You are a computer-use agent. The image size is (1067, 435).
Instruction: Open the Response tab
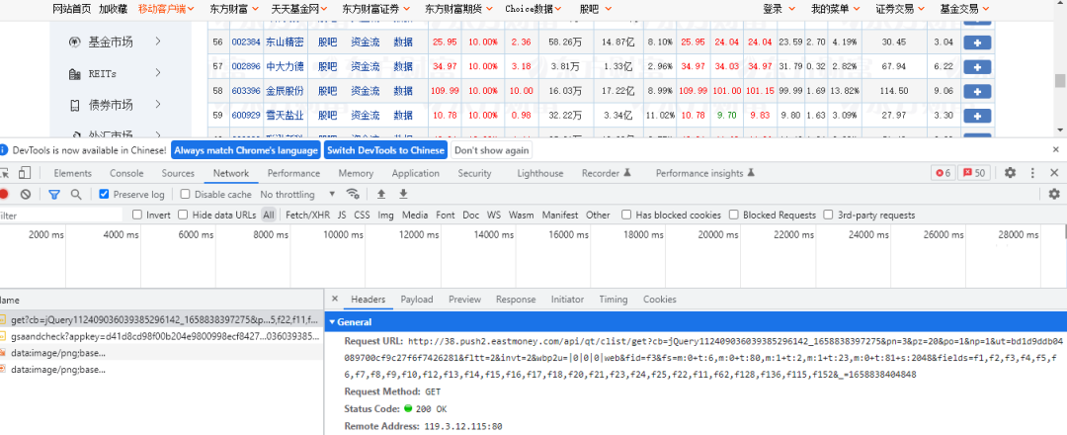click(x=516, y=299)
